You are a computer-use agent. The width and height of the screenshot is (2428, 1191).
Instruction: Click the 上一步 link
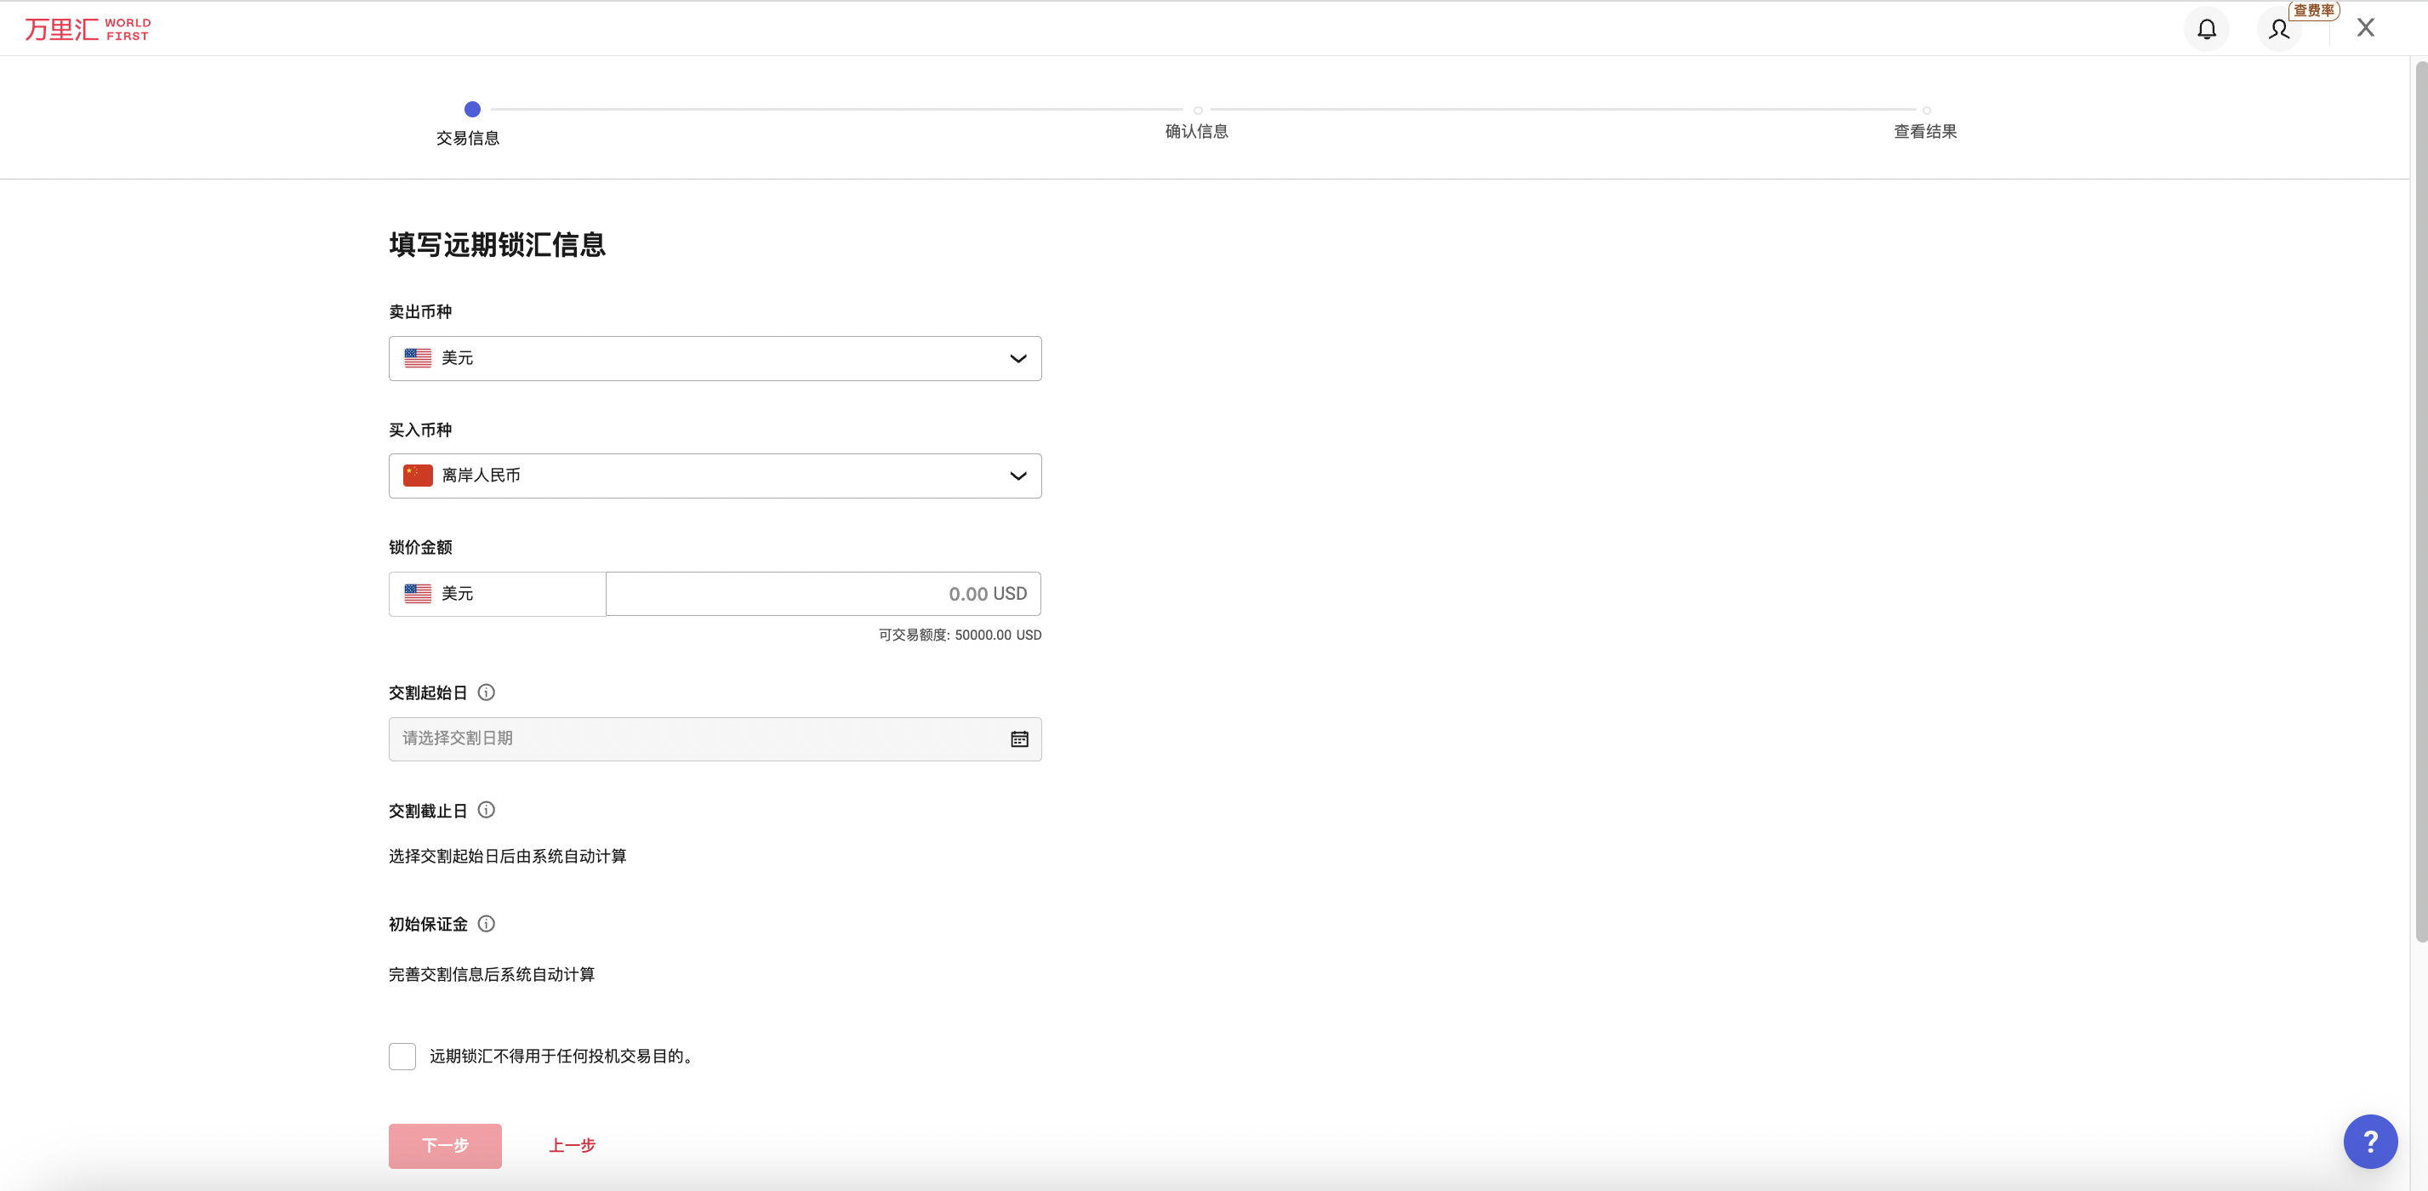[573, 1146]
